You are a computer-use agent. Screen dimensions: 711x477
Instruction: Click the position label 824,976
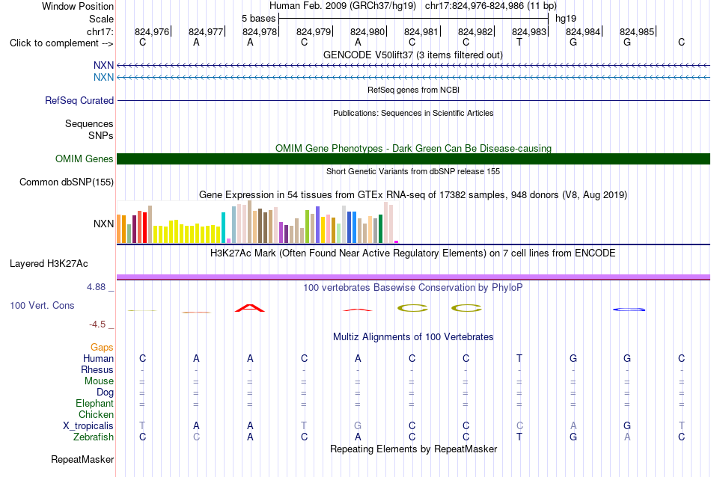coord(151,31)
